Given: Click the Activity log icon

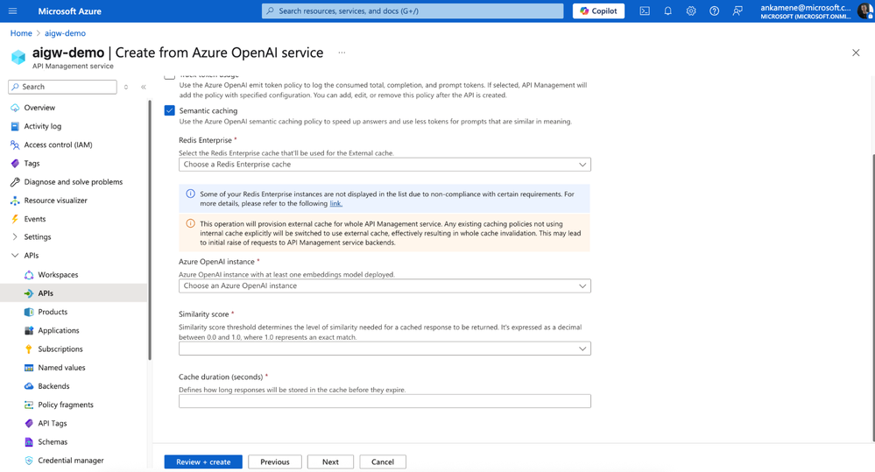Looking at the screenshot, I should tap(15, 126).
